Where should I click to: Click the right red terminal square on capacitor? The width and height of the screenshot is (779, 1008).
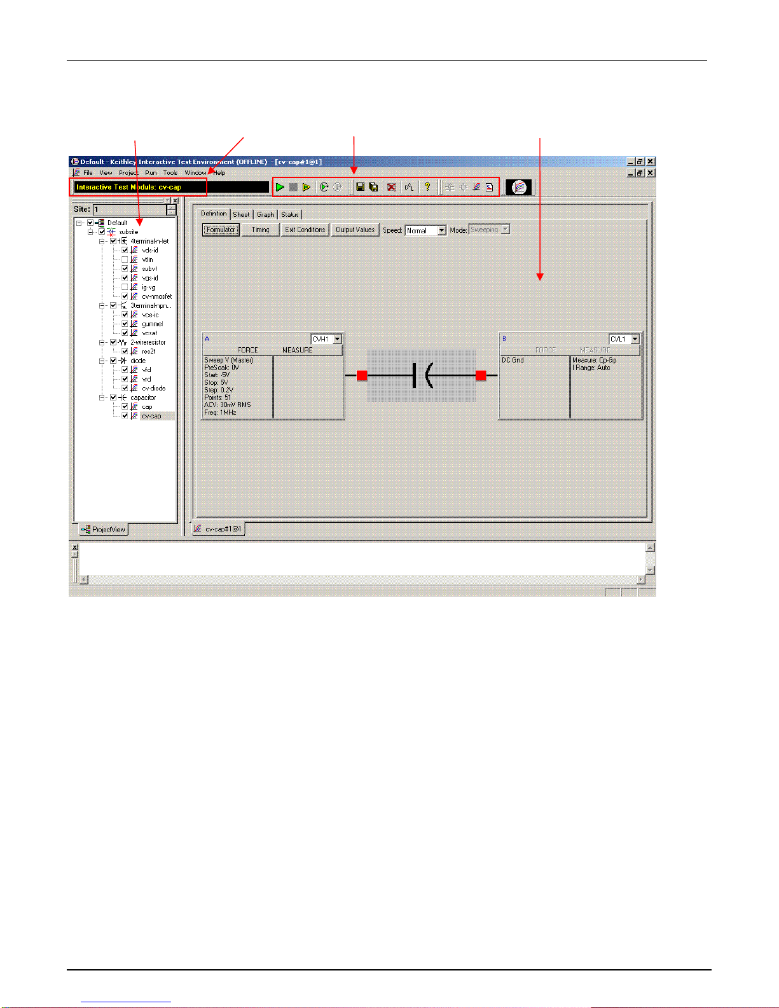coord(481,376)
